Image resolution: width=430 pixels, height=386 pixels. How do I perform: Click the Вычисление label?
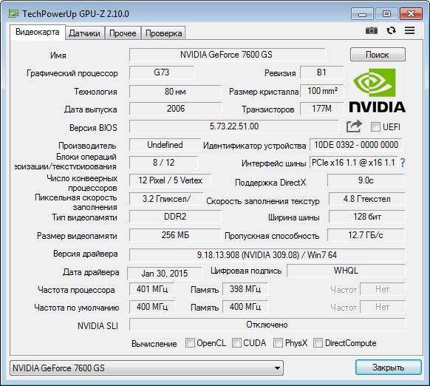point(154,344)
